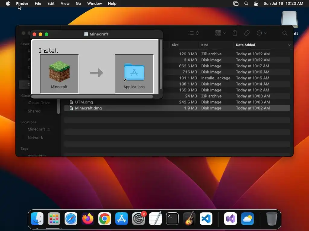Open TextEdit from the Dock
Screen dimensions: 309x231
[155, 219]
